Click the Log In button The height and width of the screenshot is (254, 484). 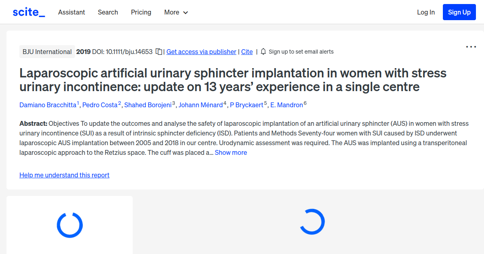(426, 12)
